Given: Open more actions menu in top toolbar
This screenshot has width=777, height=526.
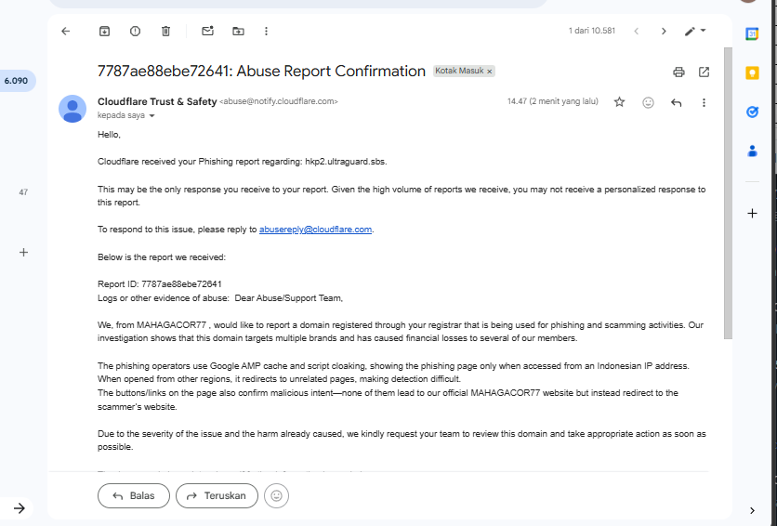Looking at the screenshot, I should (x=266, y=32).
